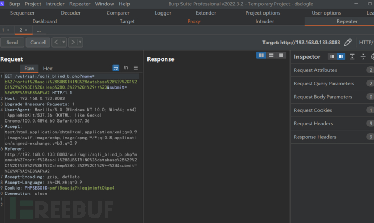The width and height of the screenshot is (374, 223).
Task: Switch Inspector to right docked layout icon
Action: (341, 57)
